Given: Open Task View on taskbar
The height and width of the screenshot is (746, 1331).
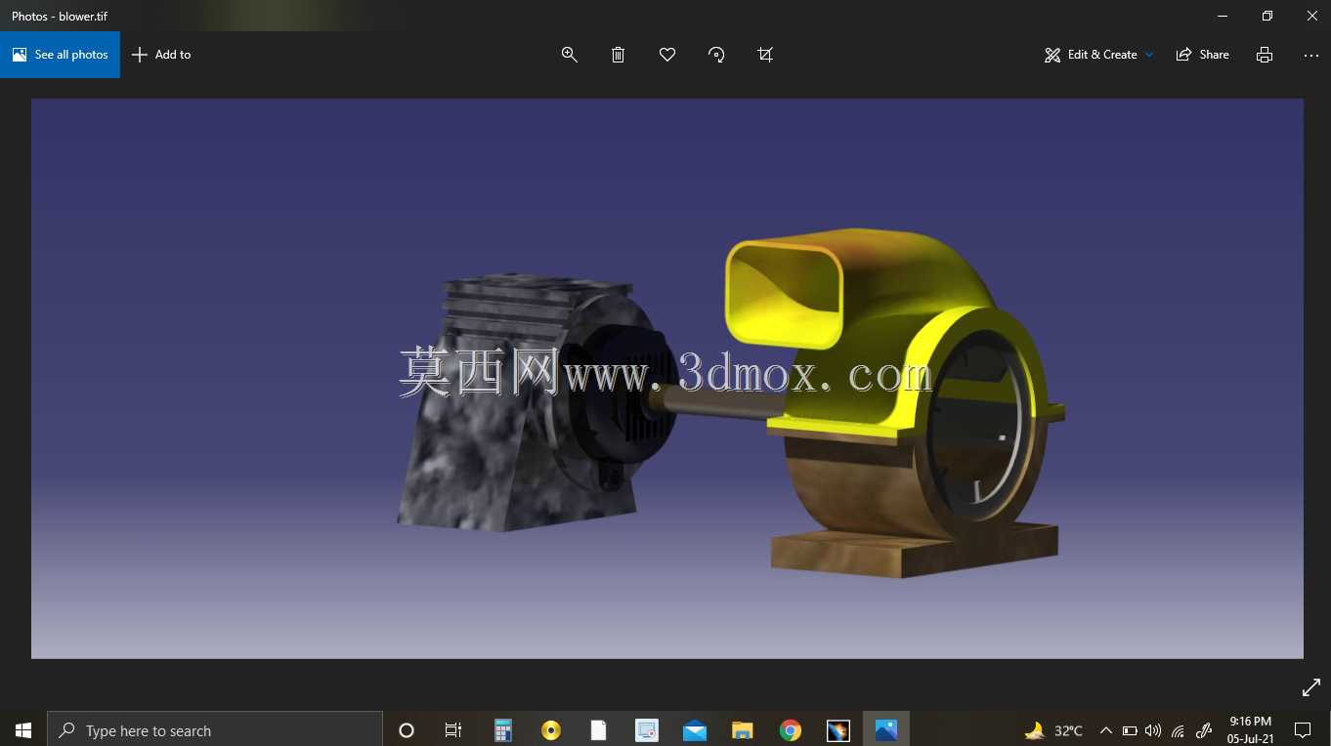Looking at the screenshot, I should 453,729.
